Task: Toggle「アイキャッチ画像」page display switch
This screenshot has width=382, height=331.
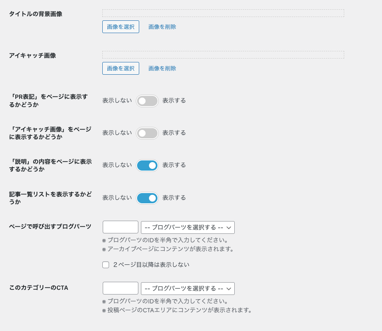Action: (147, 133)
